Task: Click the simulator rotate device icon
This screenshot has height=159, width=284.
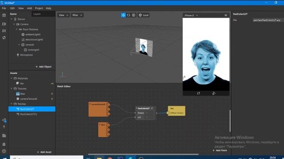Action: coord(198,93)
